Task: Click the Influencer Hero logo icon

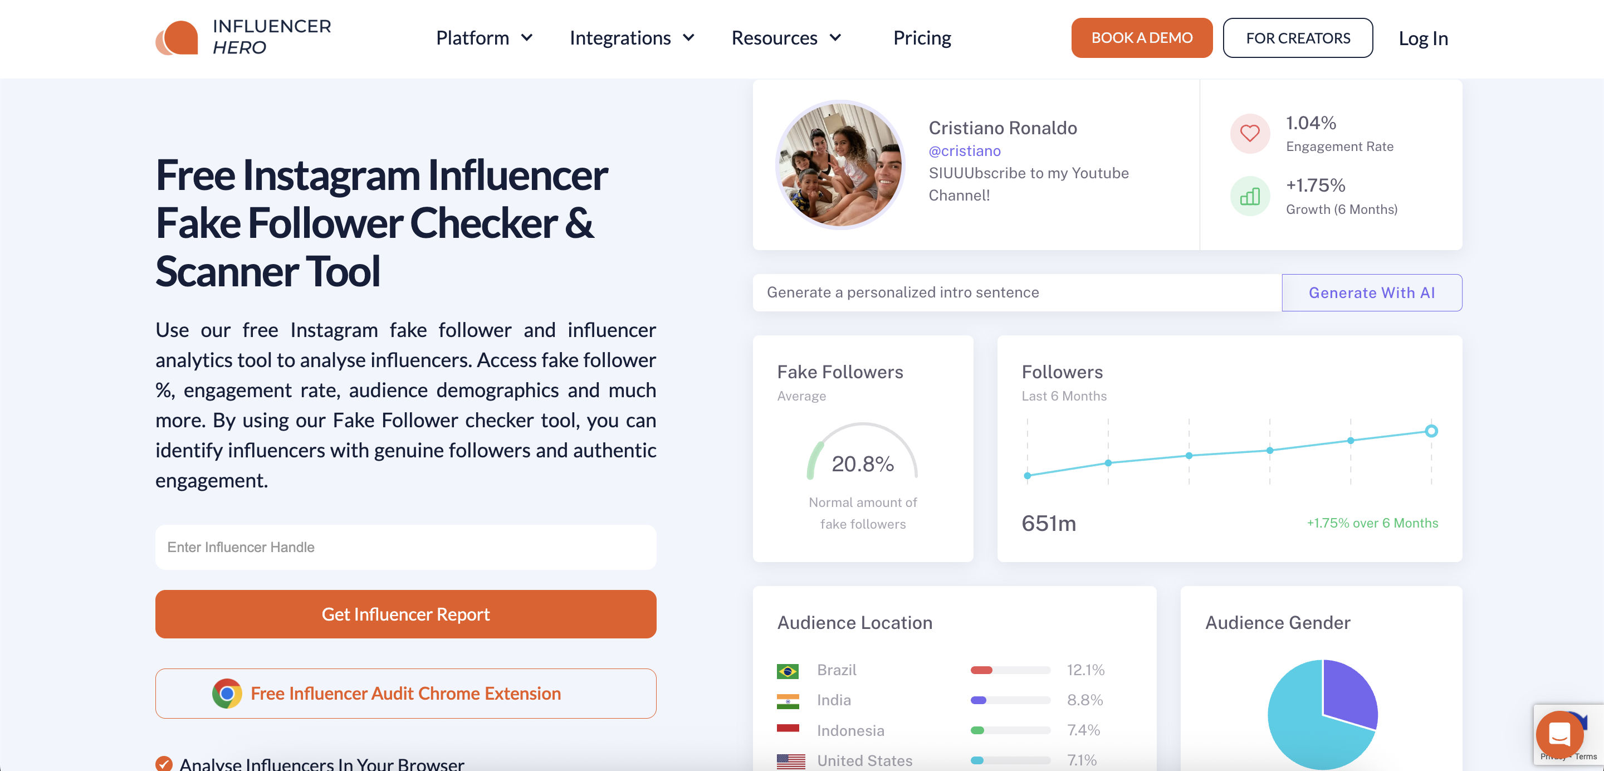Action: (x=177, y=38)
